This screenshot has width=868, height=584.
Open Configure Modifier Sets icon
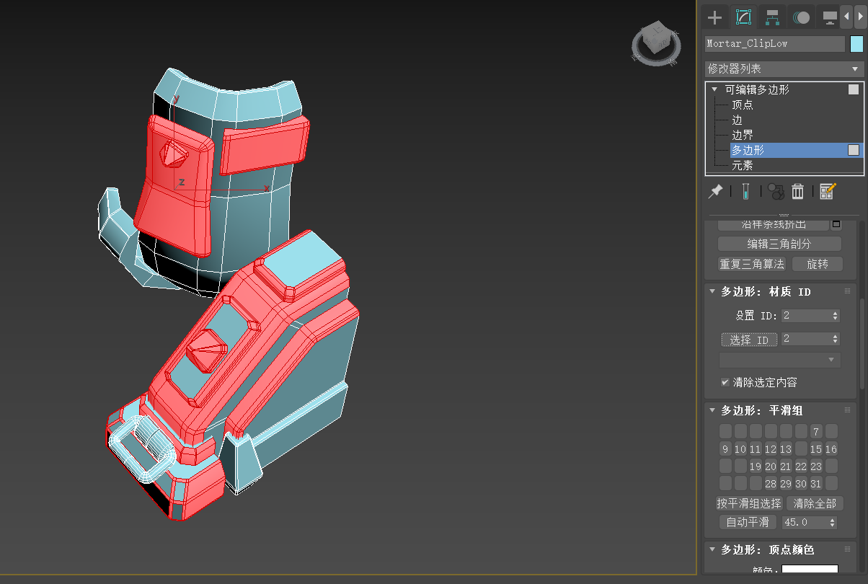point(827,191)
